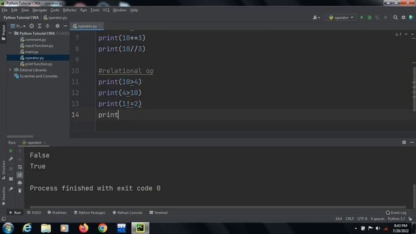The image size is (416, 234).
Task: Restore layout icon in the Run panel
Action: (11, 179)
